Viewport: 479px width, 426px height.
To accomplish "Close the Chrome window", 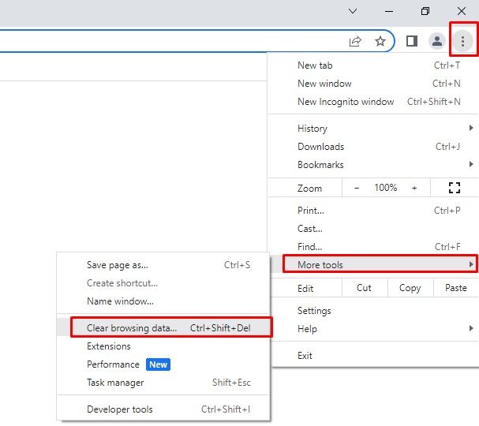I will click(462, 11).
